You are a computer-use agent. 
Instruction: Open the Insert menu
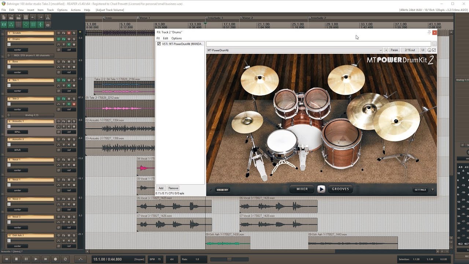click(30, 10)
